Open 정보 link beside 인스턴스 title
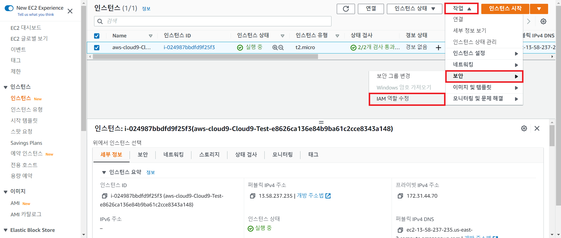The height and width of the screenshot is (238, 561). (146, 9)
